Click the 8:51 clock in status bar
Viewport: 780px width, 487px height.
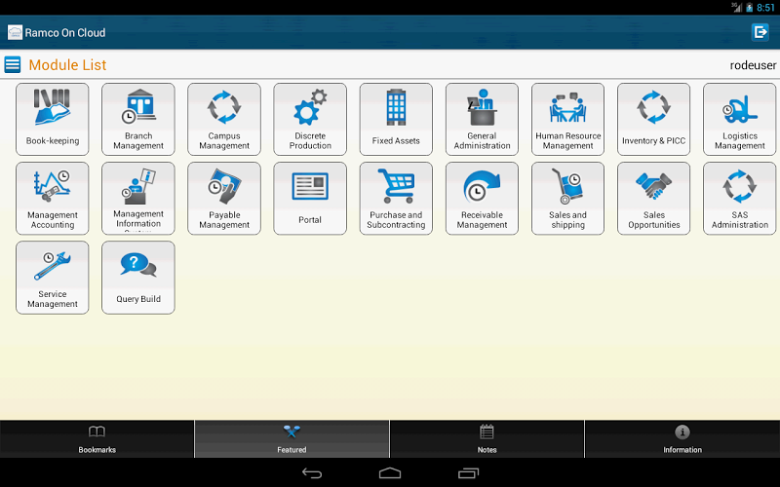[x=765, y=8]
